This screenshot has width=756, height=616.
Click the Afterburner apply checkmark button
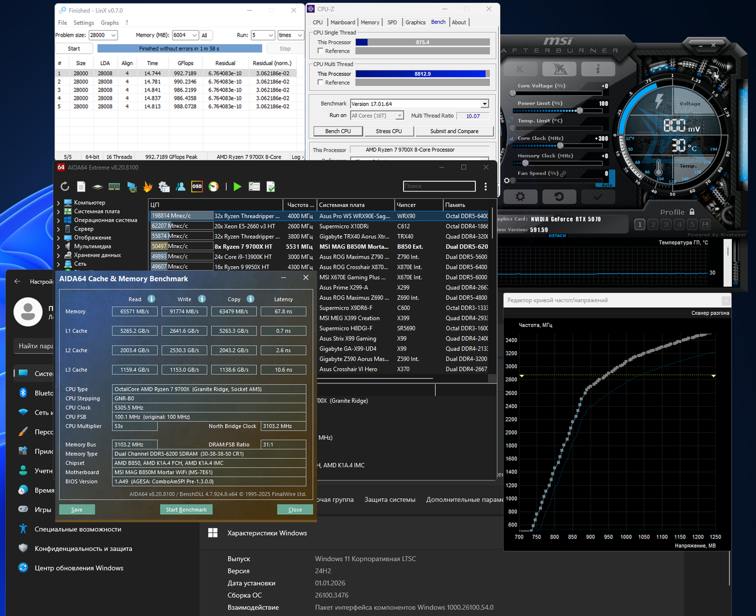pos(598,196)
